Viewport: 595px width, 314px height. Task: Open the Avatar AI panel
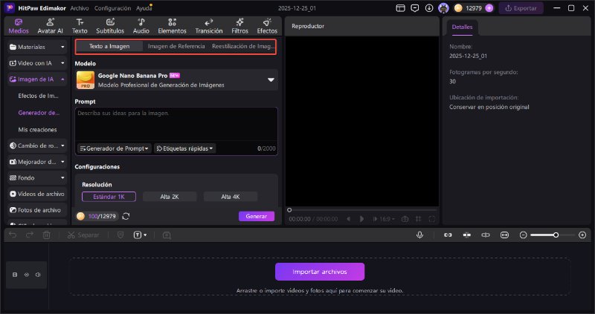click(50, 26)
